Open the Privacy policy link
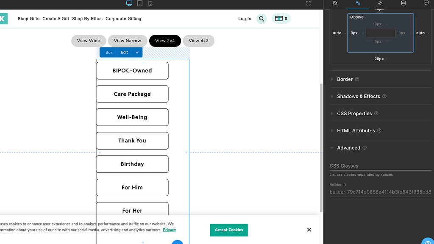 click(170, 230)
